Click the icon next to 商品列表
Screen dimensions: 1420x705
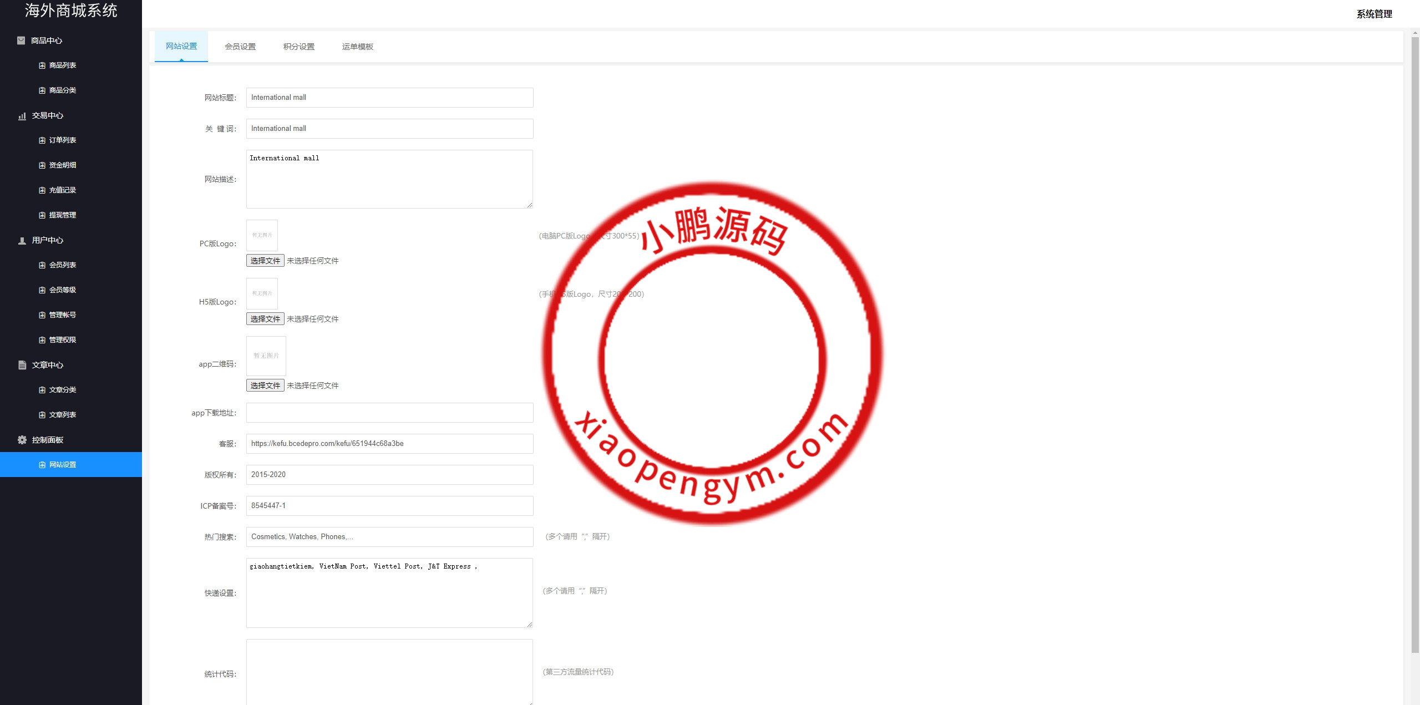click(x=42, y=65)
